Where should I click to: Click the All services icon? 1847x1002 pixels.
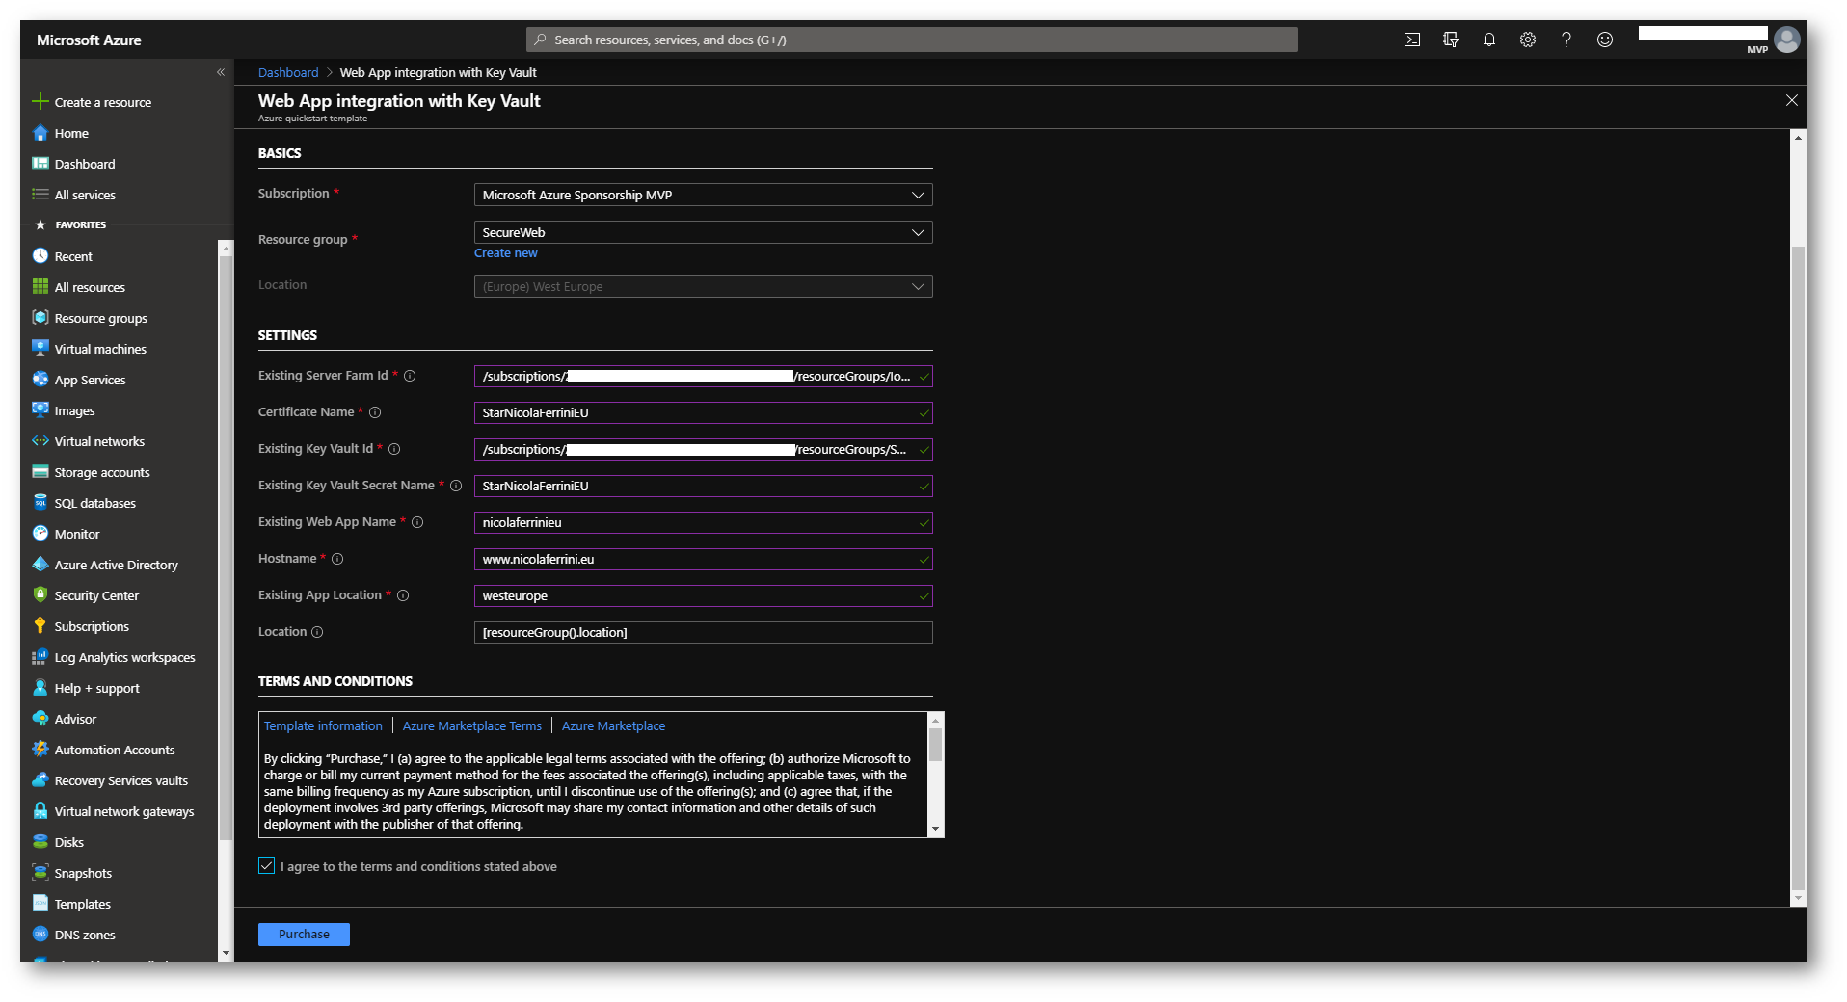[40, 195]
